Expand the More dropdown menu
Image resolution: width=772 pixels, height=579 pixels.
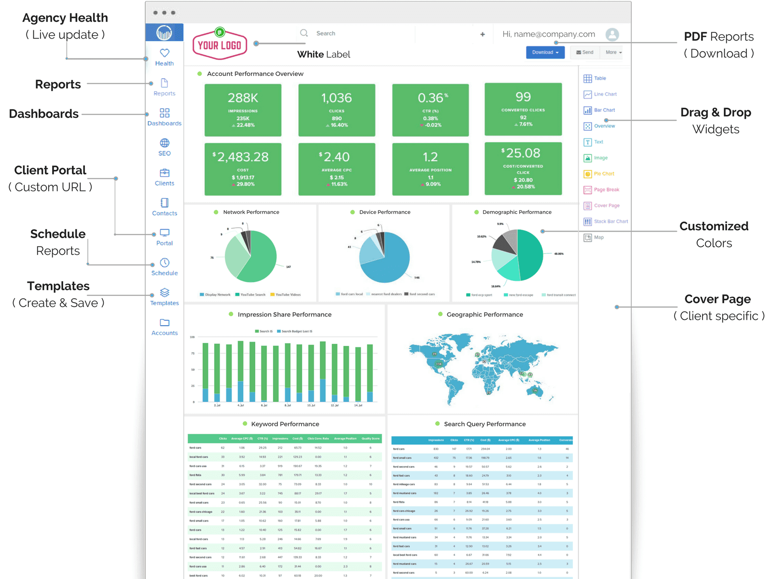613,53
